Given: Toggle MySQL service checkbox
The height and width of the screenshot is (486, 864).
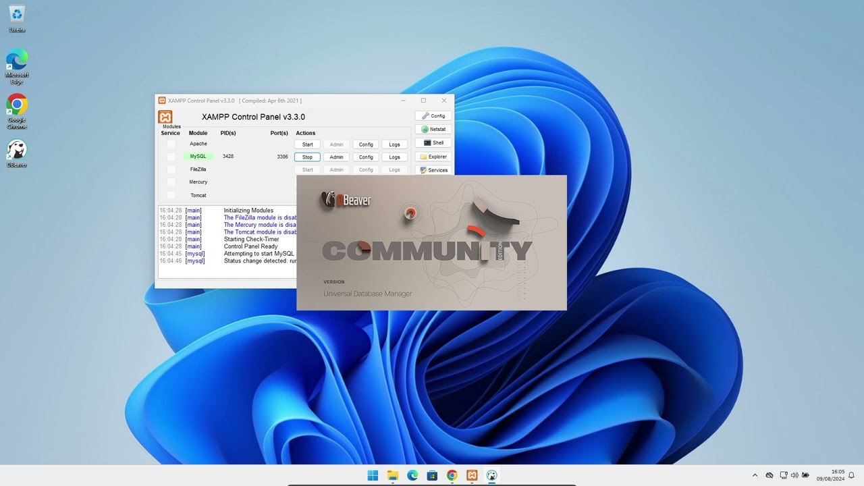Looking at the screenshot, I should point(171,157).
